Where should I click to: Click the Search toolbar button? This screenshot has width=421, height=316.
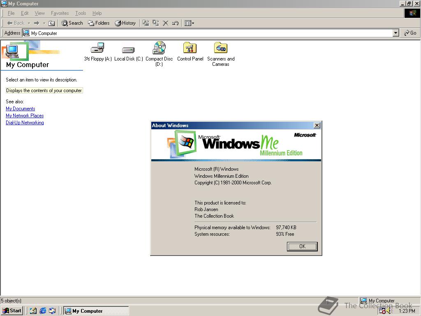pyautogui.click(x=72, y=23)
